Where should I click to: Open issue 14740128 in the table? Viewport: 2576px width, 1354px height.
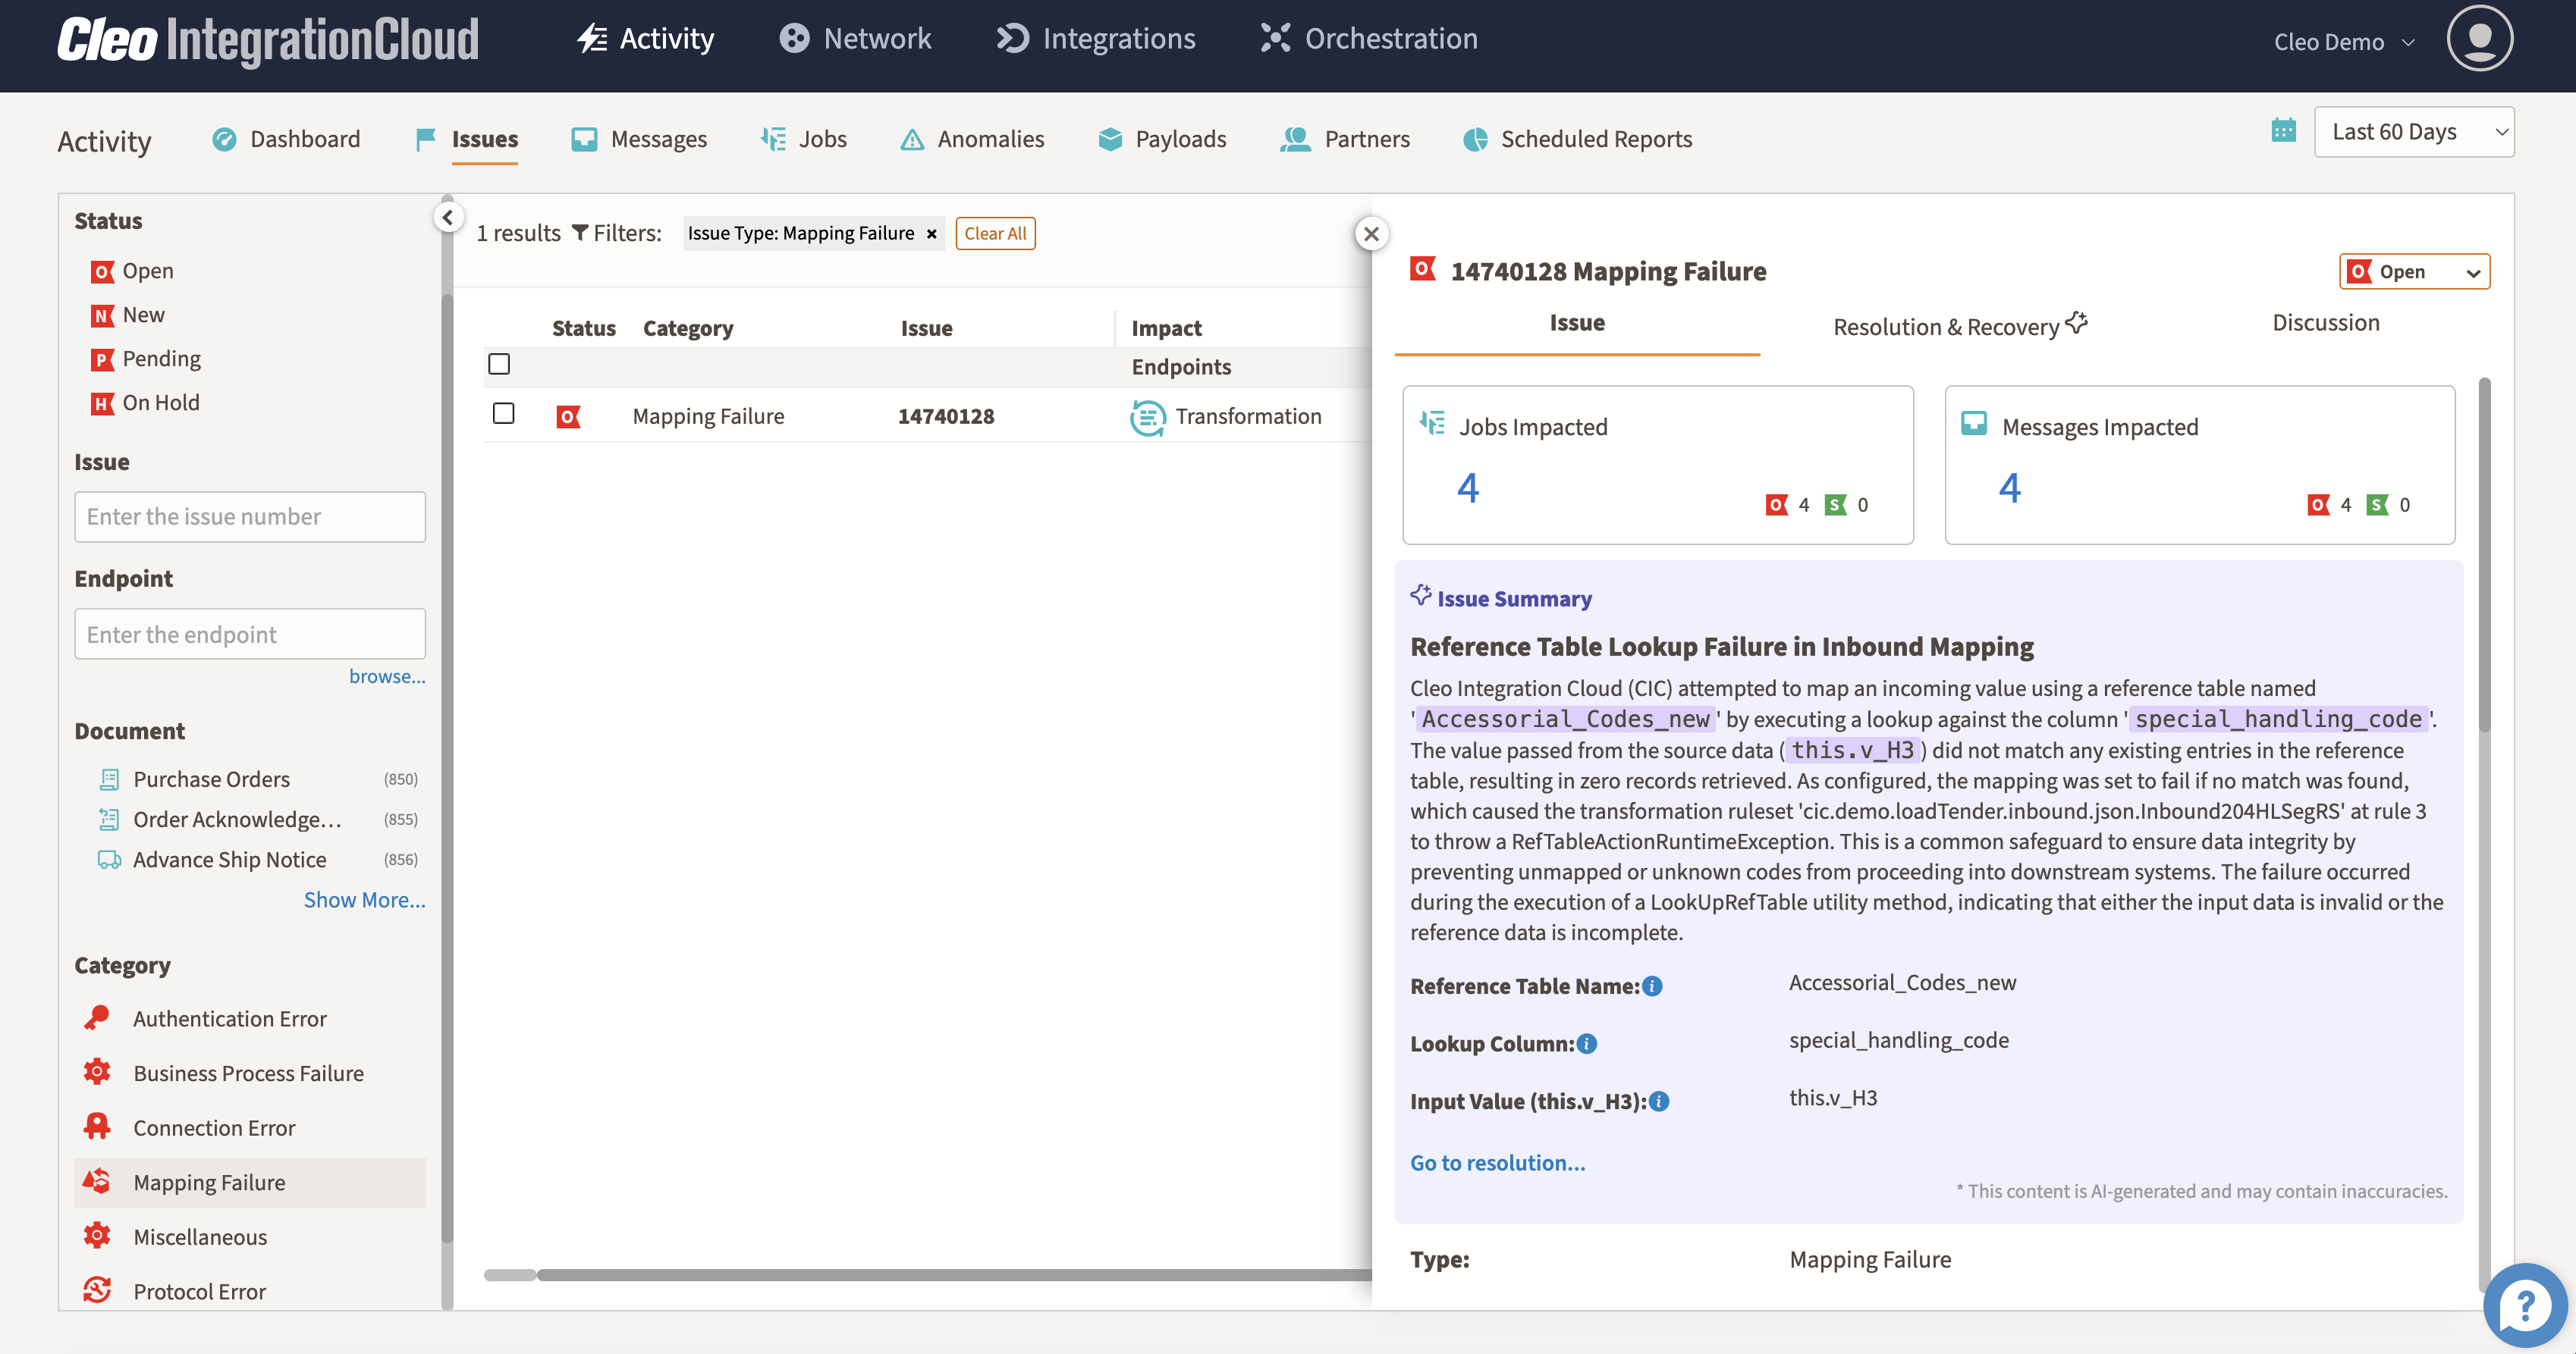[945, 415]
